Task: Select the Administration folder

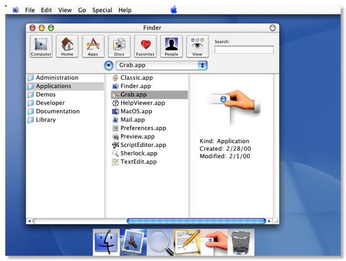Action: [x=65, y=78]
